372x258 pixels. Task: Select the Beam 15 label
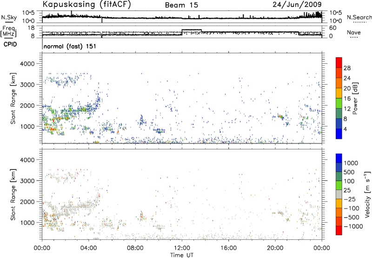181,5
